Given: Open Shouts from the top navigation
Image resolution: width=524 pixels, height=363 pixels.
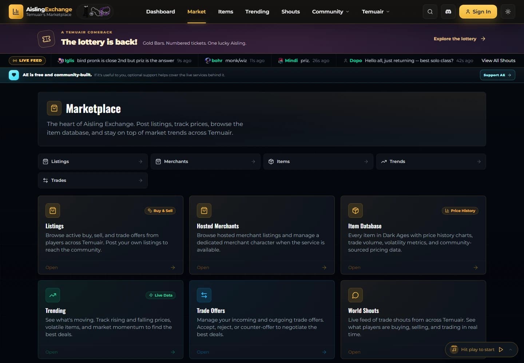Looking at the screenshot, I should point(291,12).
